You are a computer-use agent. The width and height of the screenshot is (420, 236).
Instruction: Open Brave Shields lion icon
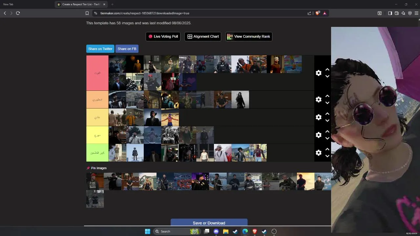[x=317, y=13]
